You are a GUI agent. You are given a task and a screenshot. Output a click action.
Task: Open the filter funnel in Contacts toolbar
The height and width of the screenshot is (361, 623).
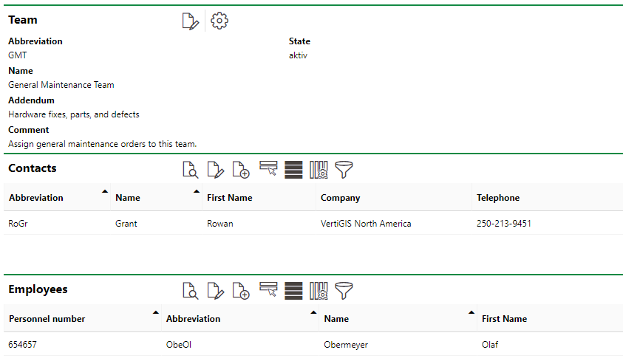pyautogui.click(x=344, y=170)
